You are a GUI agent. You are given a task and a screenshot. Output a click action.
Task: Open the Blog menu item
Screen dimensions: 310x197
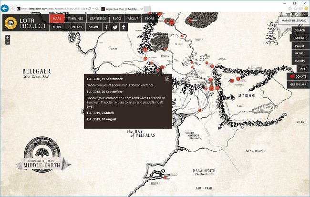(117, 19)
